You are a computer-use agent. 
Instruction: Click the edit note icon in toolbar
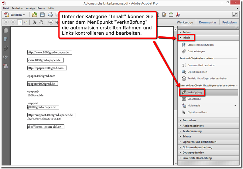(164, 15)
